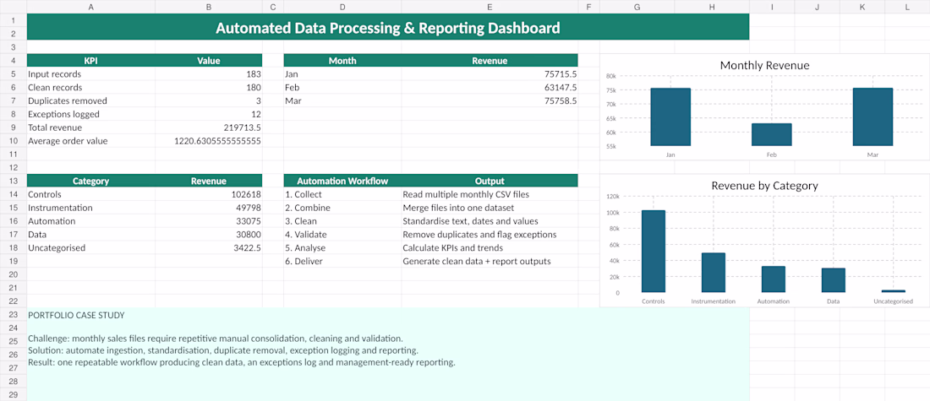The height and width of the screenshot is (401, 930).
Task: Select the 3. Clean step cell
Action: (x=342, y=221)
